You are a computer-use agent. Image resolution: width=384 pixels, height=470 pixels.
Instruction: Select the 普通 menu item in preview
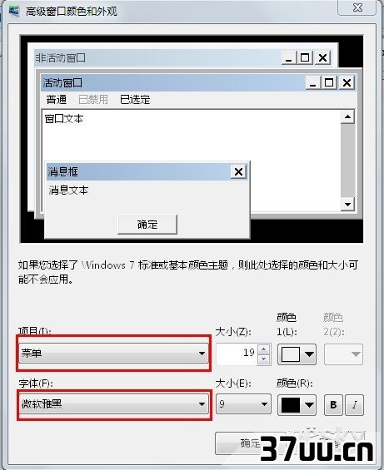click(x=56, y=99)
